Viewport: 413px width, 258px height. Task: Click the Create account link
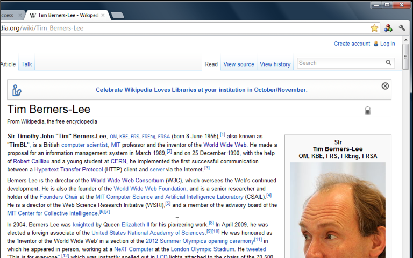352,44
